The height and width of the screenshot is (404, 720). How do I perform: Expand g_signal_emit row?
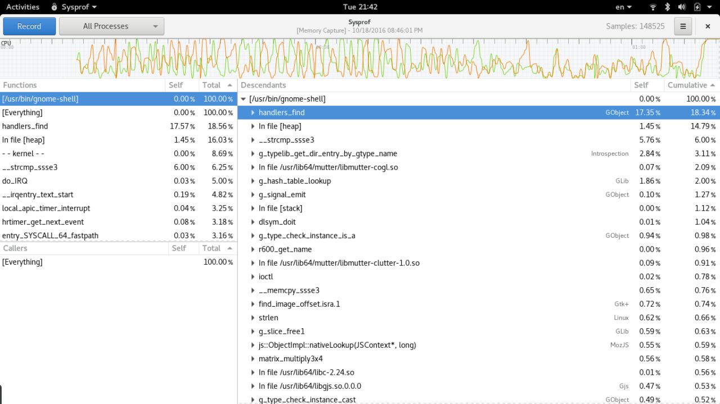click(253, 194)
